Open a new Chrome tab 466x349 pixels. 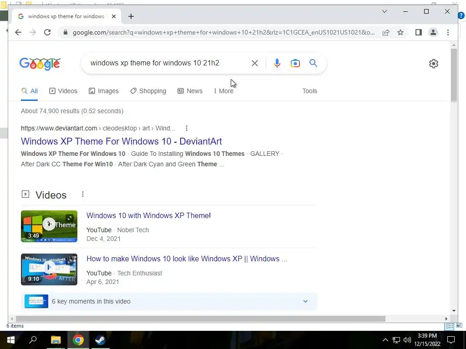point(131,16)
